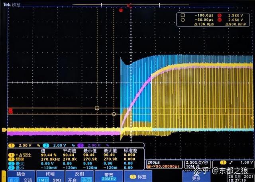Click the channel 1 ground level marker
Screen dimensions: 255x182
click(x=4, y=130)
